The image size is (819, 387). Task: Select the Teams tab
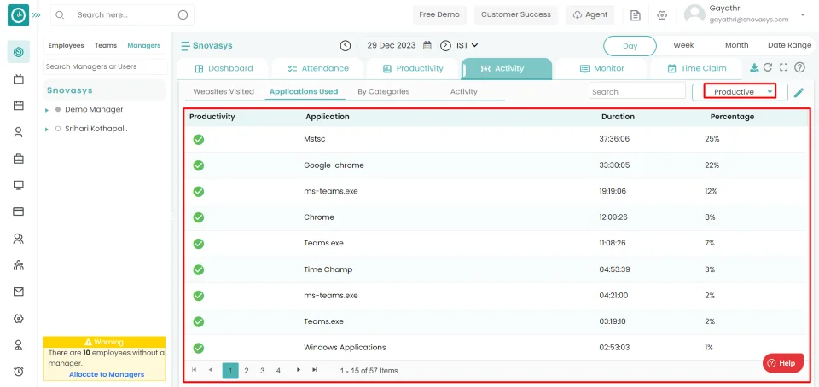106,45
